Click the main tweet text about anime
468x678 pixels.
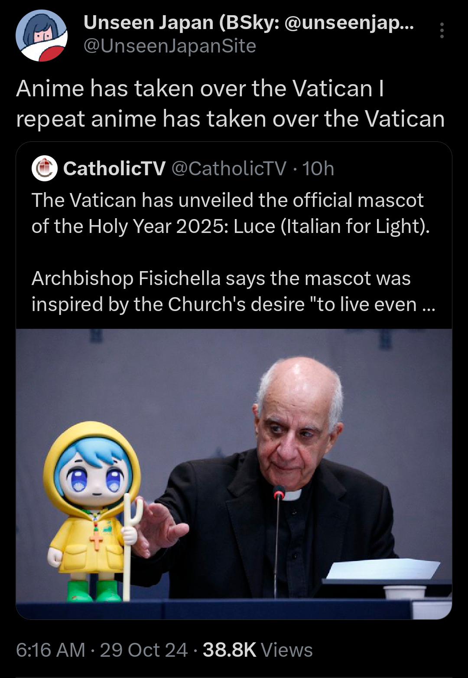pyautogui.click(x=231, y=104)
